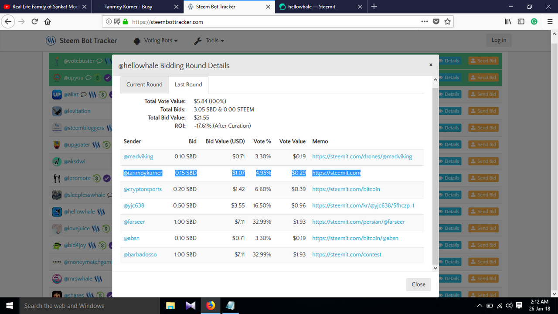558x314 pixels.
Task: Reload the page with refresh icon
Action: 34,21
